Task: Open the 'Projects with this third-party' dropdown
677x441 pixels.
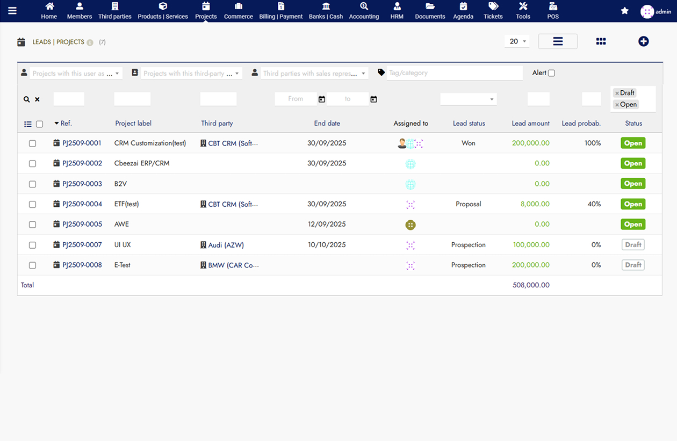Action: [191, 74]
